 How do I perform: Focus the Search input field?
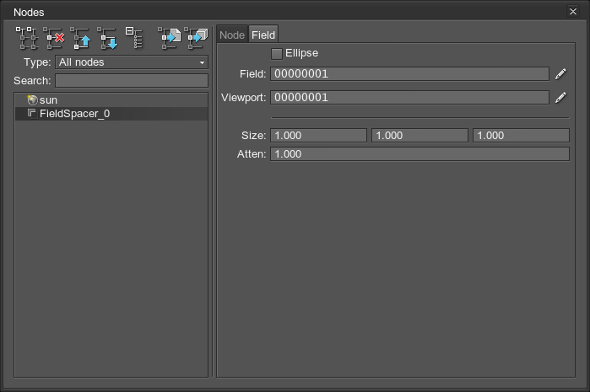(132, 81)
